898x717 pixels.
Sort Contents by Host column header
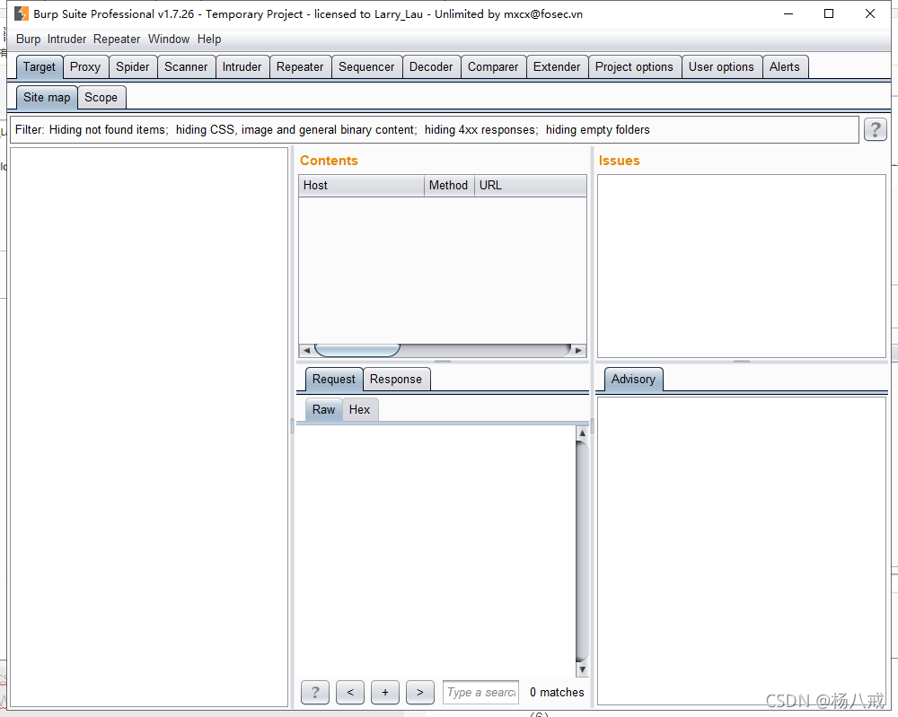click(x=361, y=186)
